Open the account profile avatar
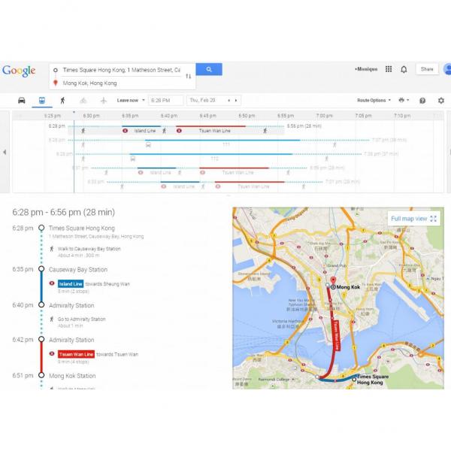The height and width of the screenshot is (451, 451). point(447,69)
